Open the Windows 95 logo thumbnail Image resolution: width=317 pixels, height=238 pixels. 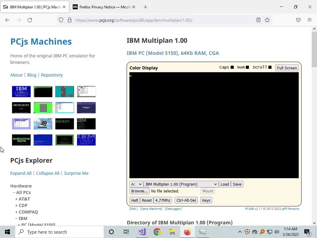click(43, 124)
